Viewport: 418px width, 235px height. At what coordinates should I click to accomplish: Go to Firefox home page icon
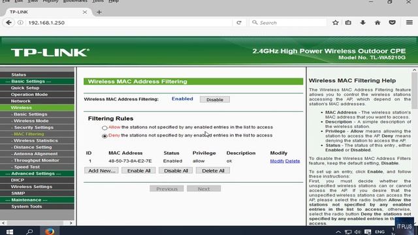click(x=378, y=23)
